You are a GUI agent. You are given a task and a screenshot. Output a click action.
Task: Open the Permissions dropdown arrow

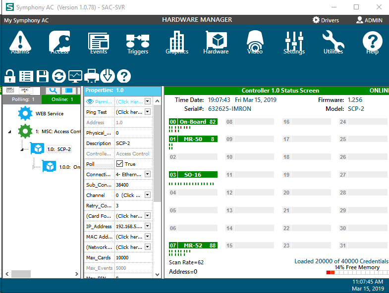coord(148,101)
